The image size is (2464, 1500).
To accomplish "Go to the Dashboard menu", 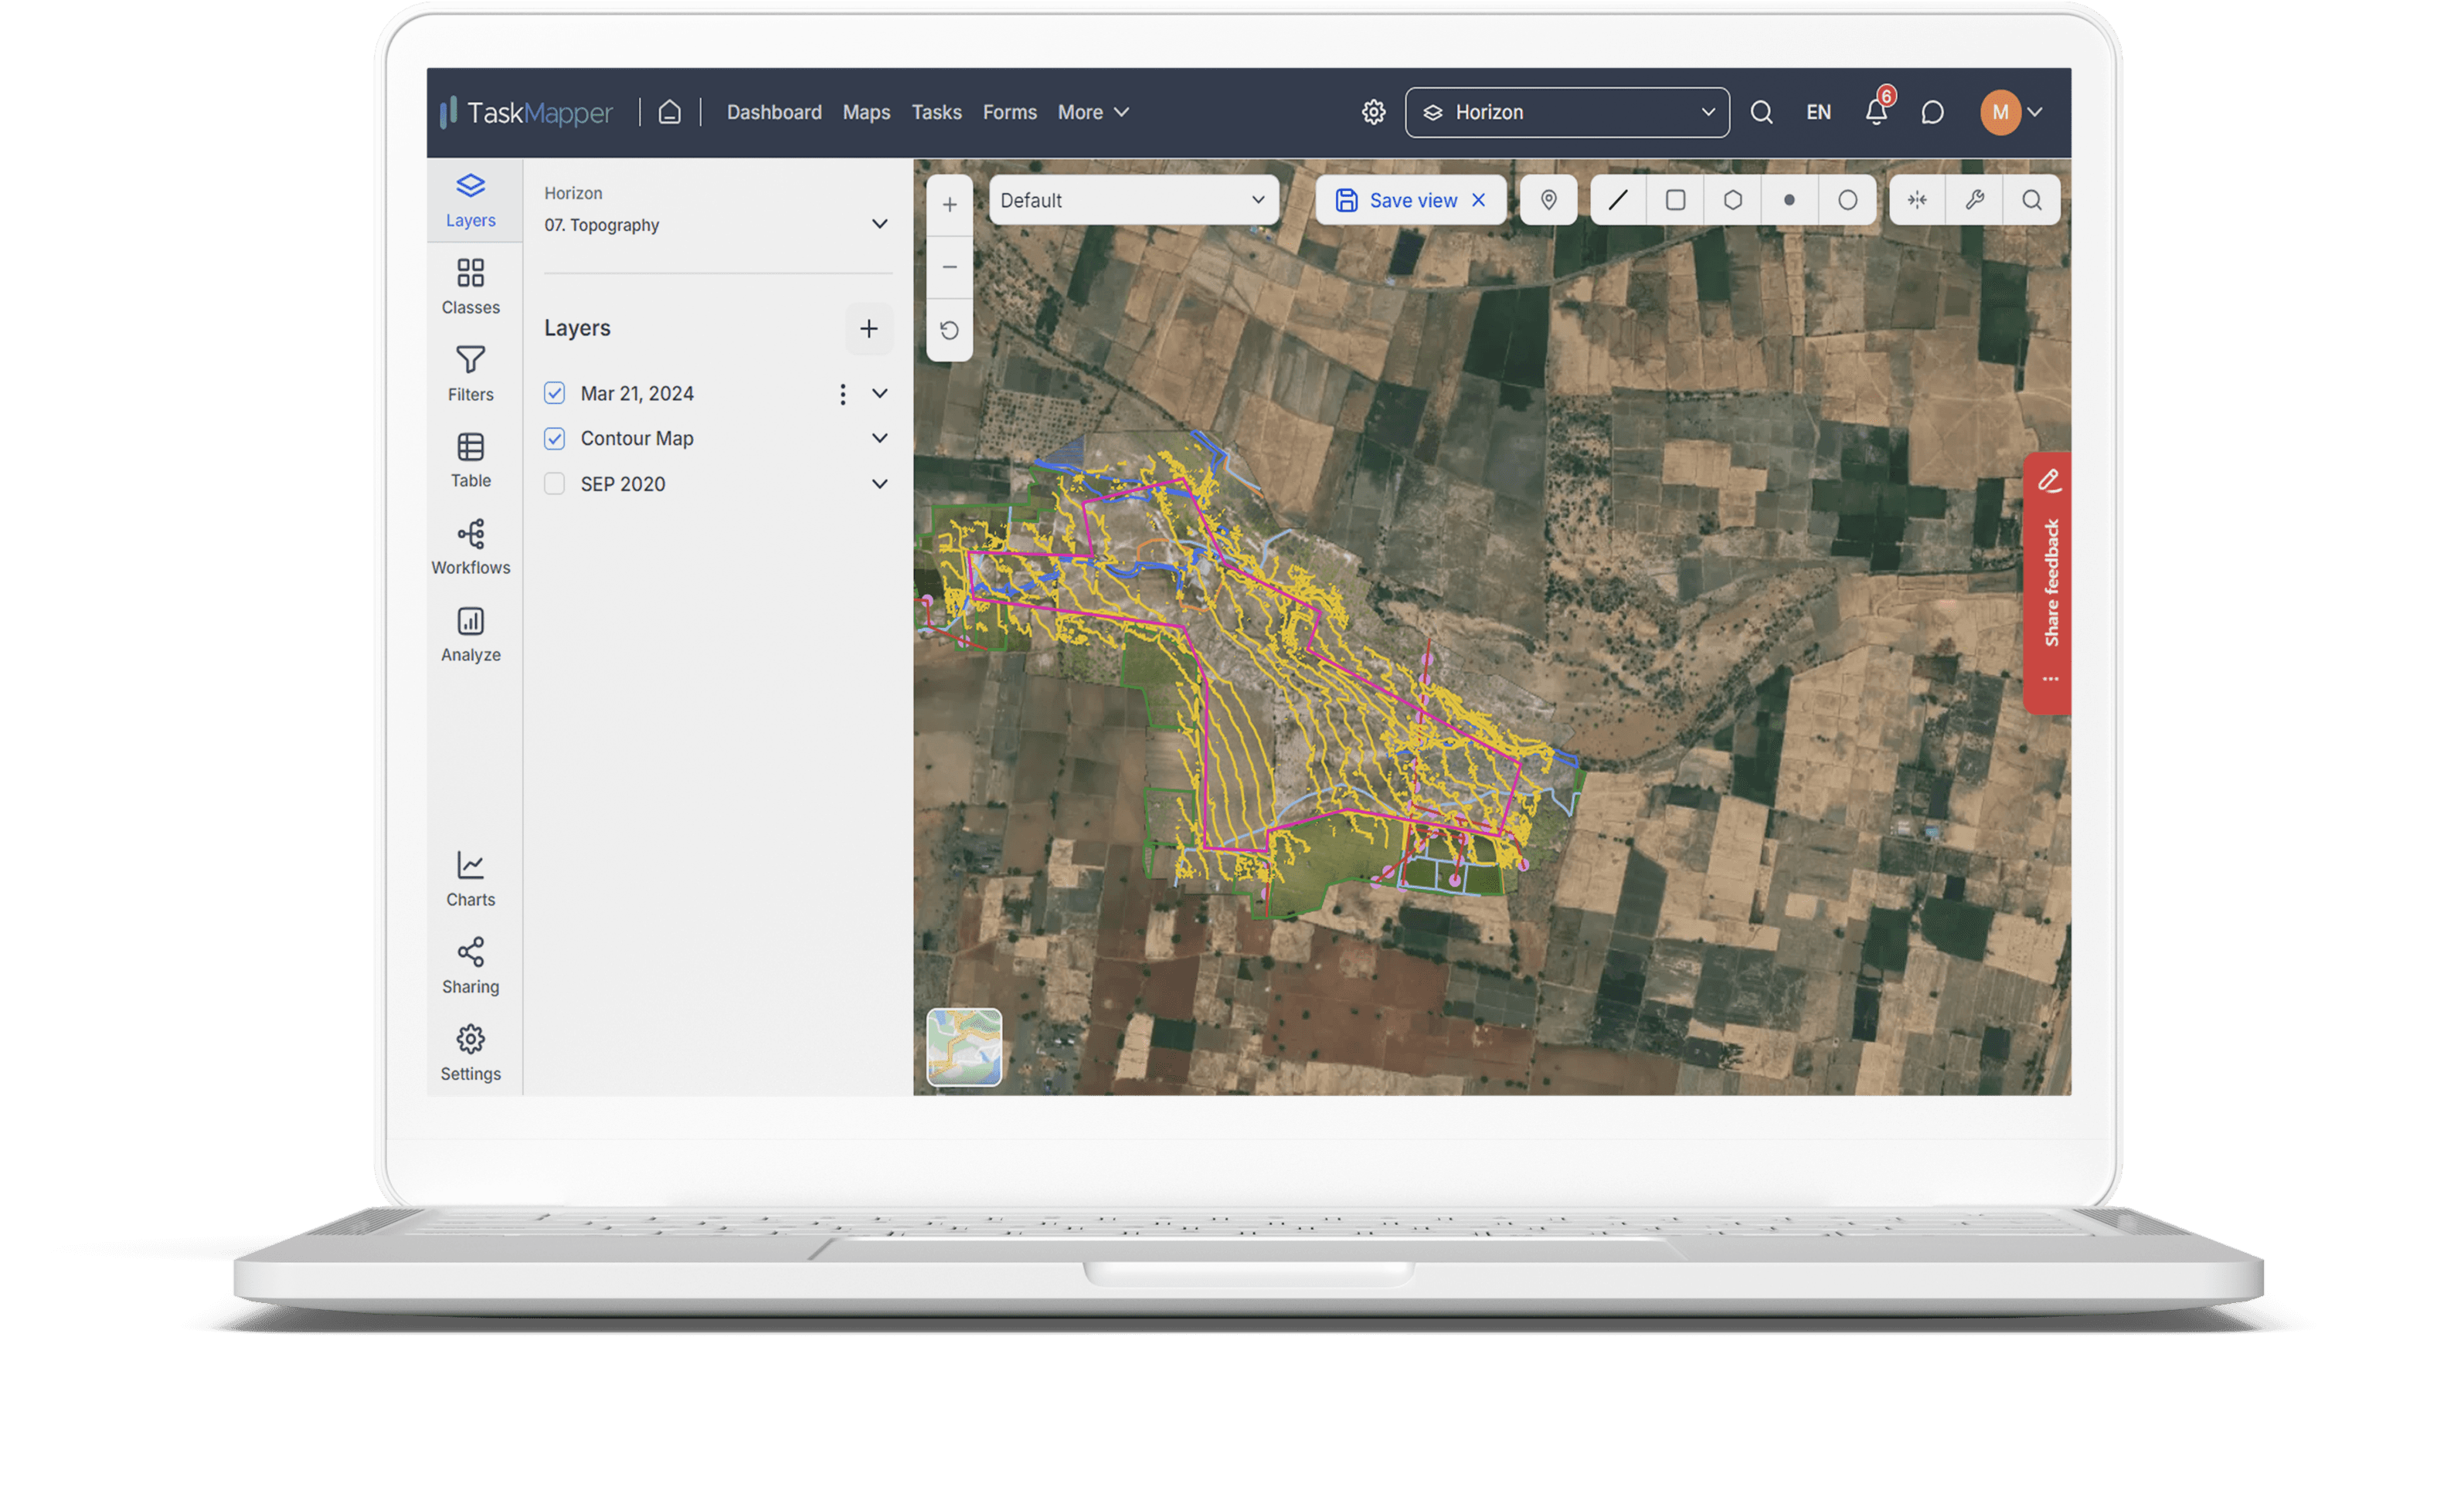I will pyautogui.click(x=774, y=112).
